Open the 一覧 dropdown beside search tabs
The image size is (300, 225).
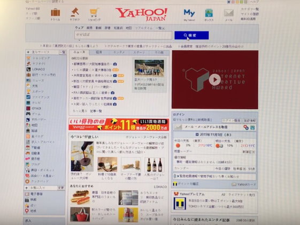(x=160, y=28)
